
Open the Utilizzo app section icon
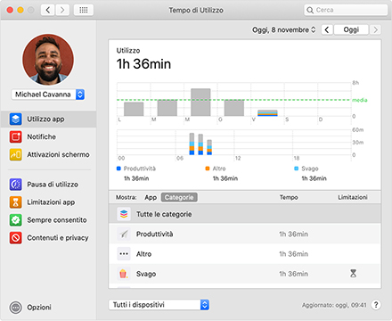tap(15, 119)
